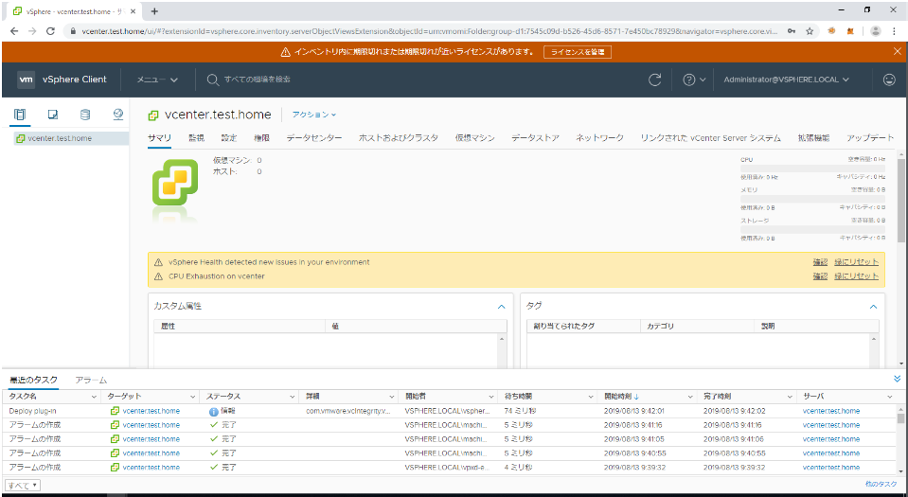Acknowledge the vSphere Health alert via 確認
The width and height of the screenshot is (908, 497).
click(x=820, y=262)
